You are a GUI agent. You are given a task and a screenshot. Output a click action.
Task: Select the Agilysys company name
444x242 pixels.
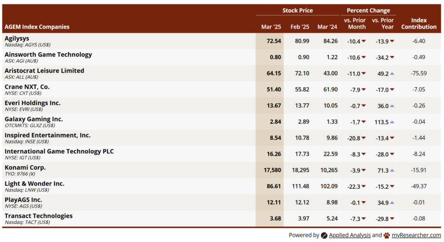17,38
